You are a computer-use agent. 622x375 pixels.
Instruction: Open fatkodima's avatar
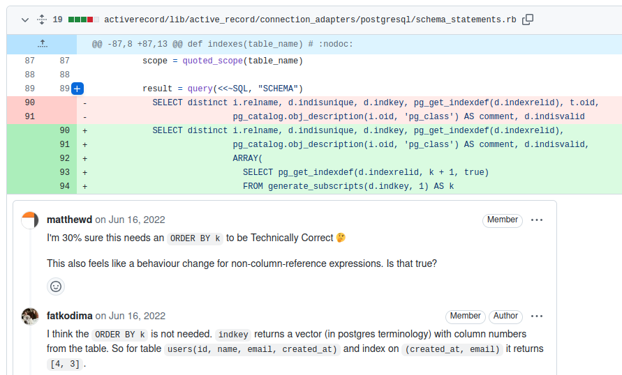point(30,316)
